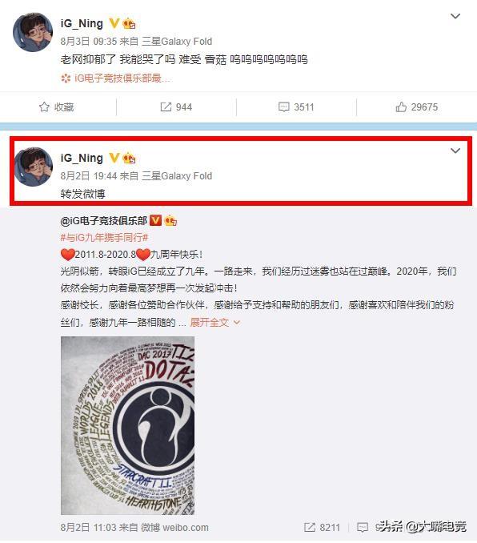Click the orange V badge beside iG电子竞技俱乐部
Viewport: 477px width, 543px height.
[x=156, y=220]
